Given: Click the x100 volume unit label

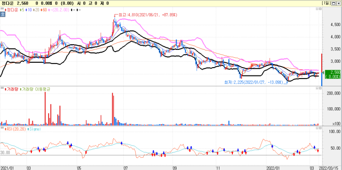Looking at the screenshot, I should (336, 124).
